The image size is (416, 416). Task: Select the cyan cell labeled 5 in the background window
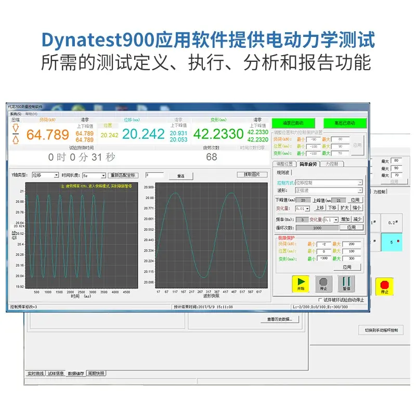[392, 242]
